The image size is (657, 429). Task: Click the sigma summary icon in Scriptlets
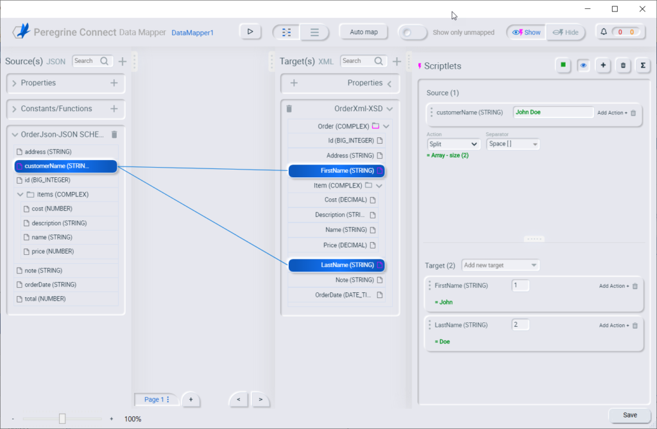(643, 65)
